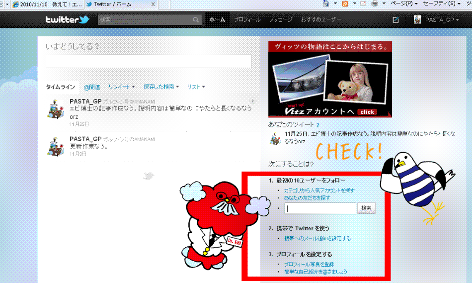Open dropdown arrow next to RSS icon
This screenshot has width=472, height=283.
pyautogui.click(x=355, y=3)
